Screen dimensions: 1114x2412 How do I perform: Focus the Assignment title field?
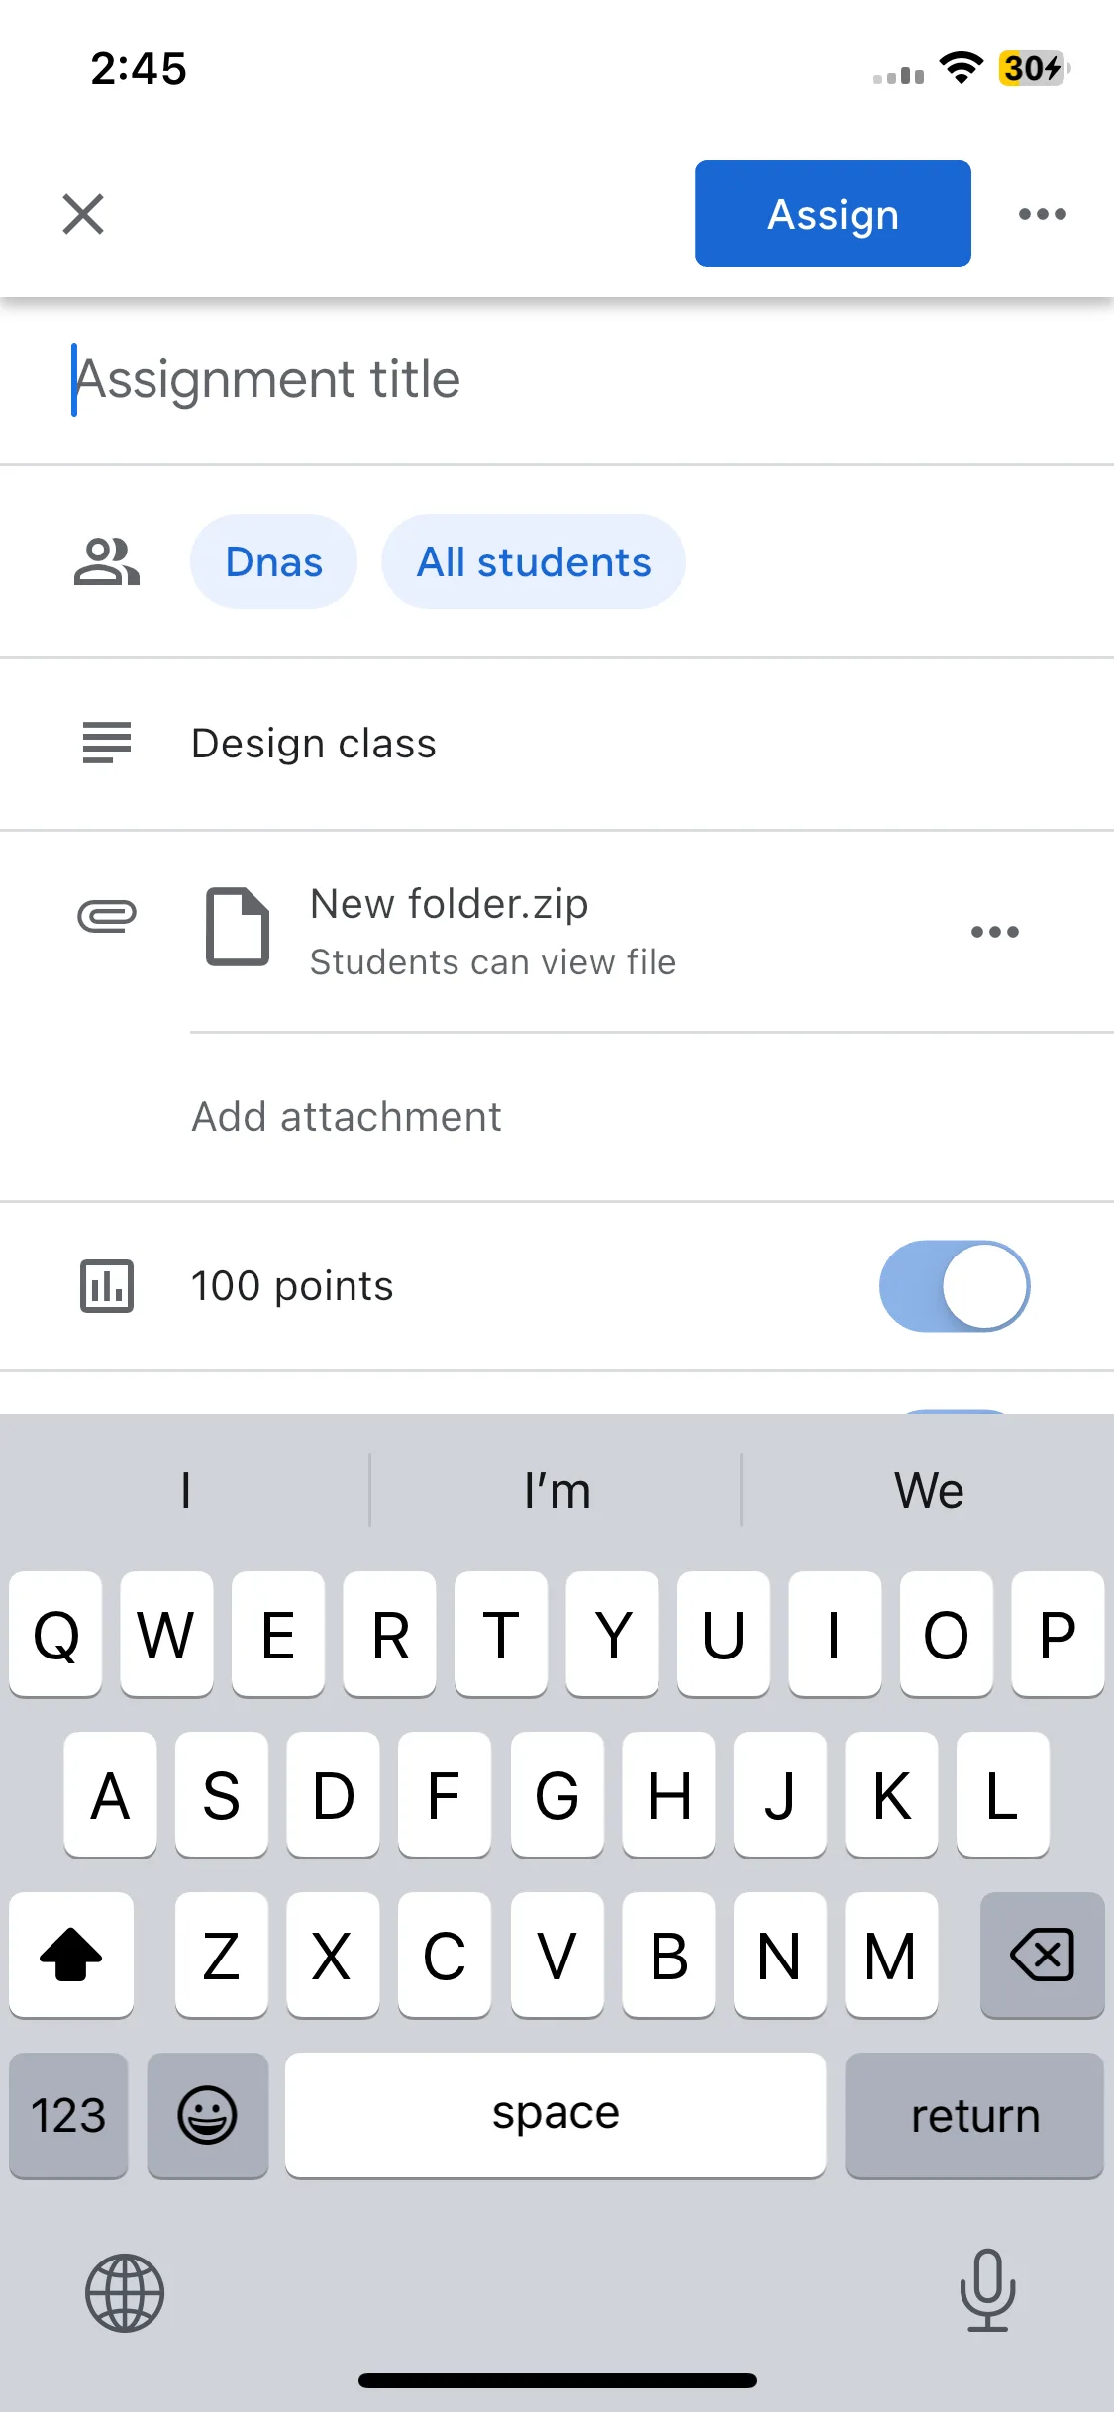click(x=557, y=380)
